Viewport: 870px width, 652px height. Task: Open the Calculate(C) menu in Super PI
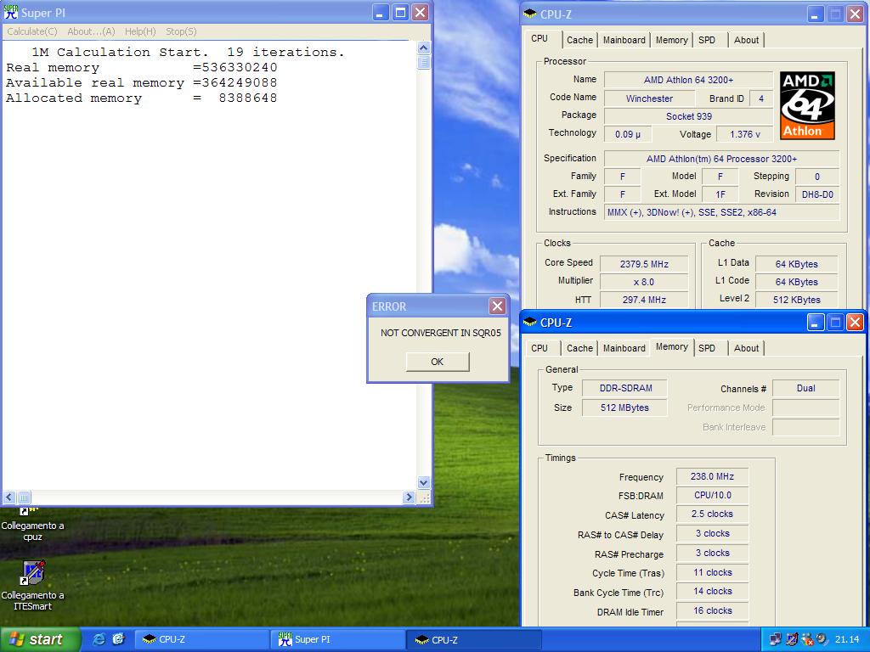point(32,31)
